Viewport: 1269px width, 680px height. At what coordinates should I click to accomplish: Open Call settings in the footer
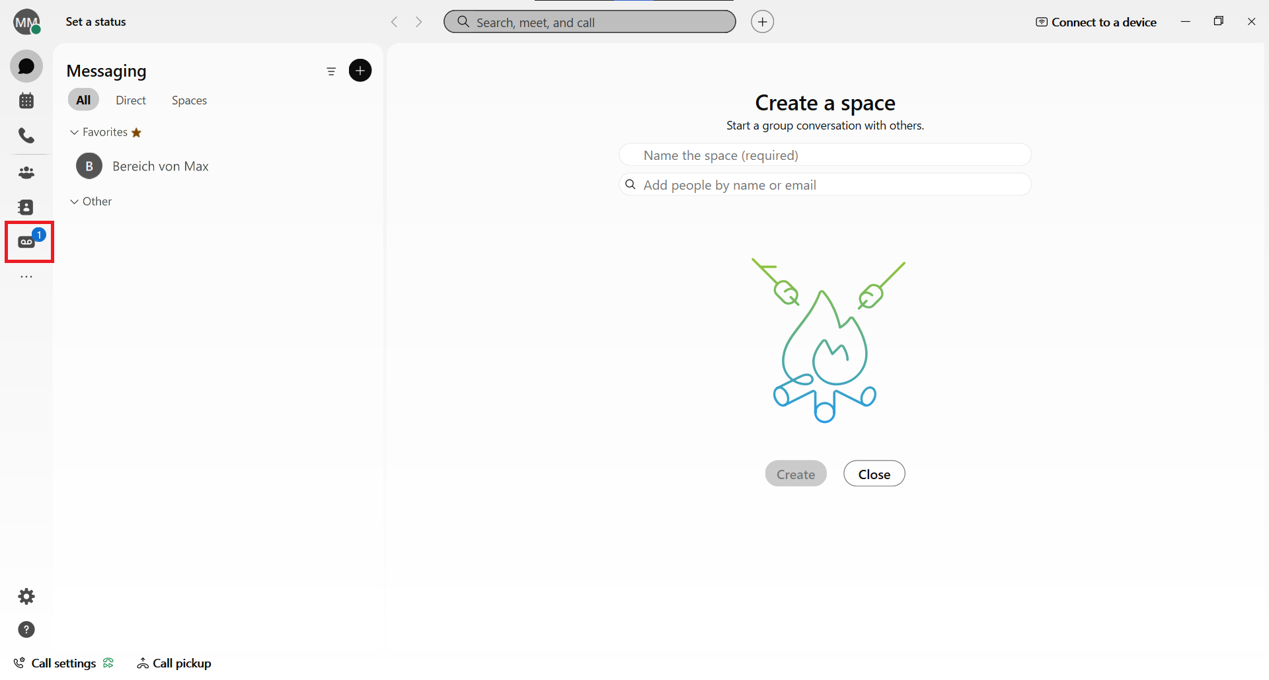tap(63, 663)
